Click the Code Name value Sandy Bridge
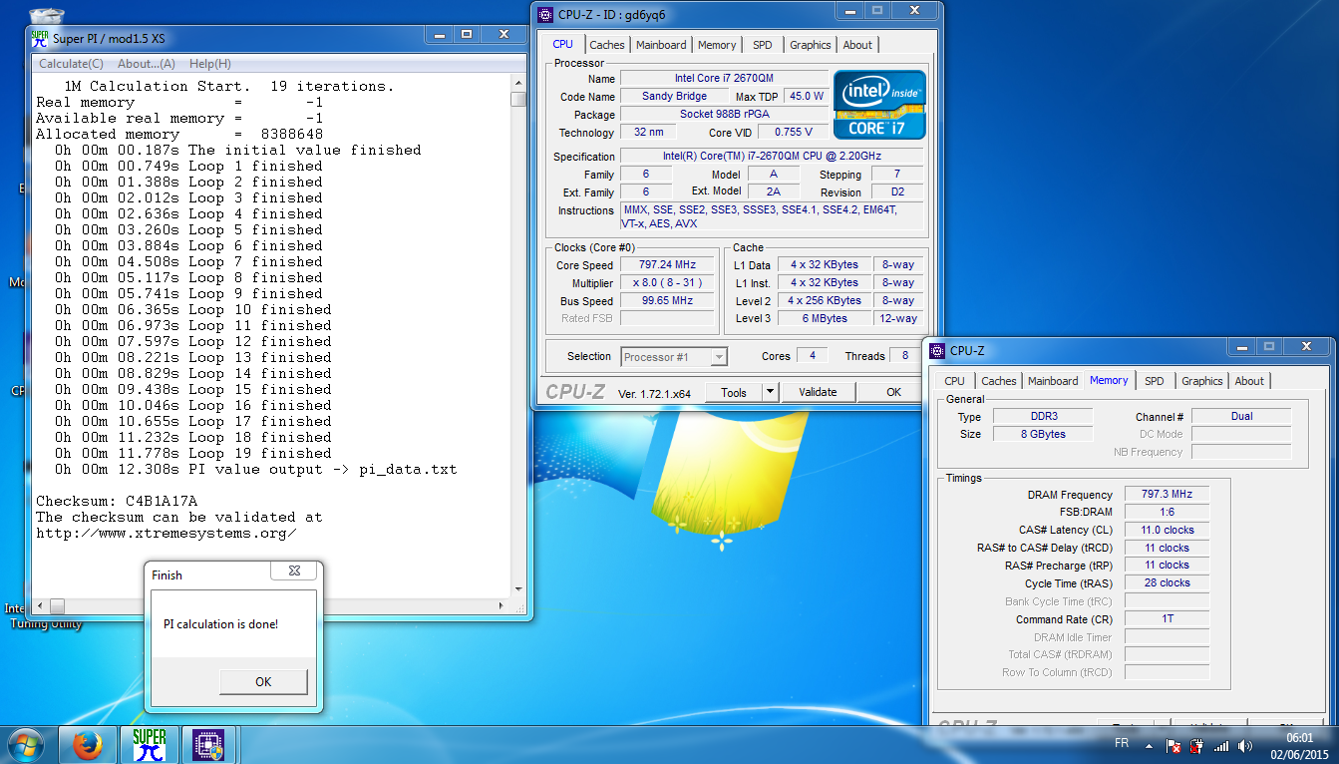1339x764 pixels. [675, 96]
